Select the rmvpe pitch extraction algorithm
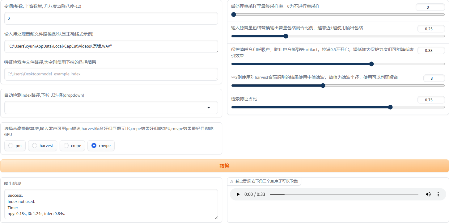Image resolution: width=449 pixels, height=223 pixels. 101,145
